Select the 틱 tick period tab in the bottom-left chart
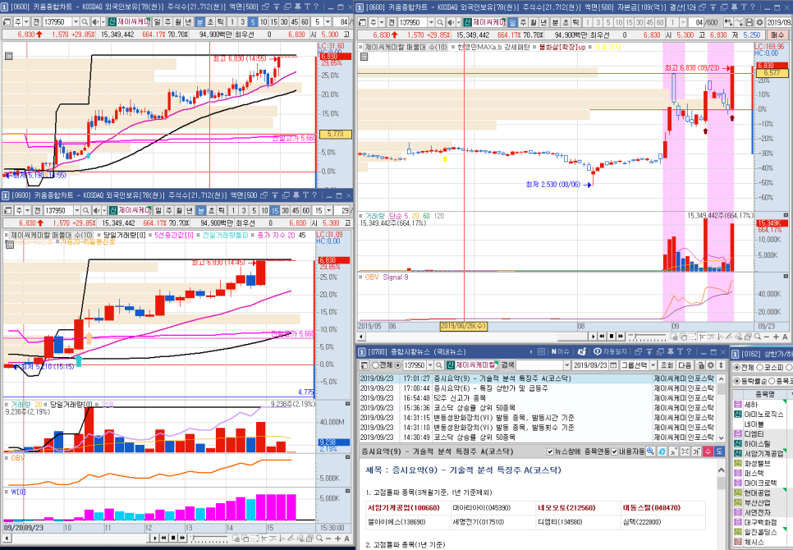Screen dimensions: 793x550 coord(222,210)
